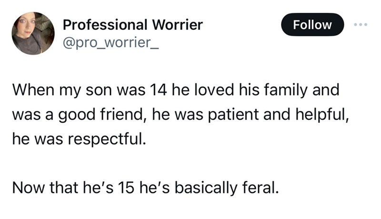
Task: Click the word 'basically' in the tweet
Action: 206,188
